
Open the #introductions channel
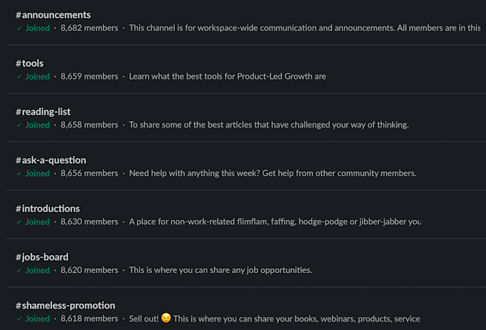[47, 209]
